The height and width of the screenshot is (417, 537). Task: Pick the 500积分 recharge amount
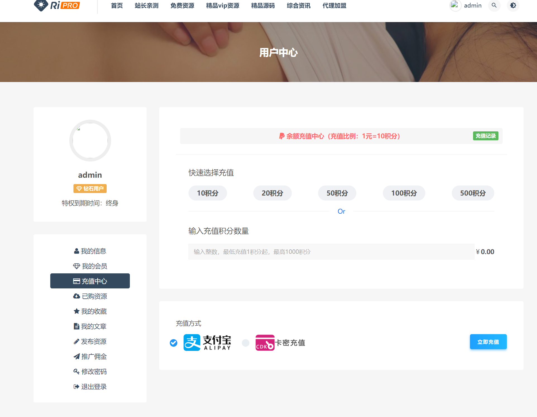tap(473, 193)
